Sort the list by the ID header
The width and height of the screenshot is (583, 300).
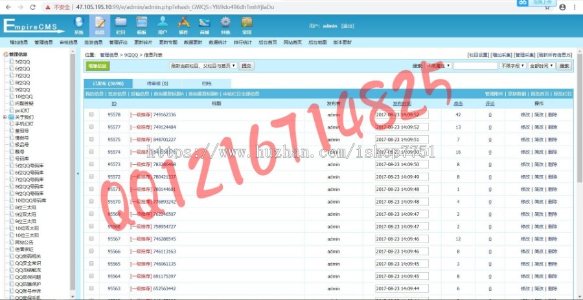(x=114, y=104)
